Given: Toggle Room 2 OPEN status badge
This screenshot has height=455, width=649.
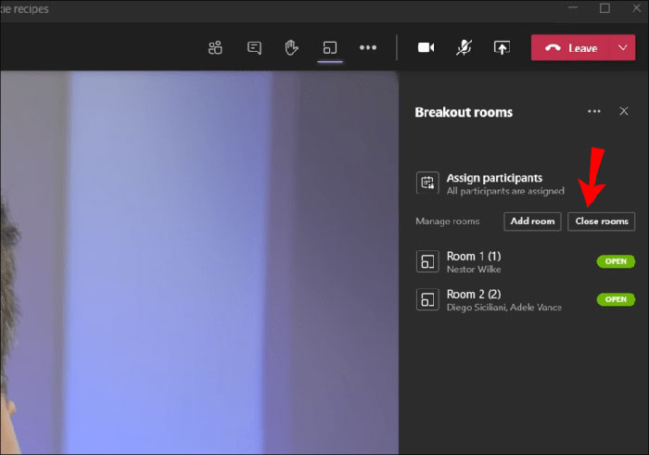Looking at the screenshot, I should pos(616,300).
